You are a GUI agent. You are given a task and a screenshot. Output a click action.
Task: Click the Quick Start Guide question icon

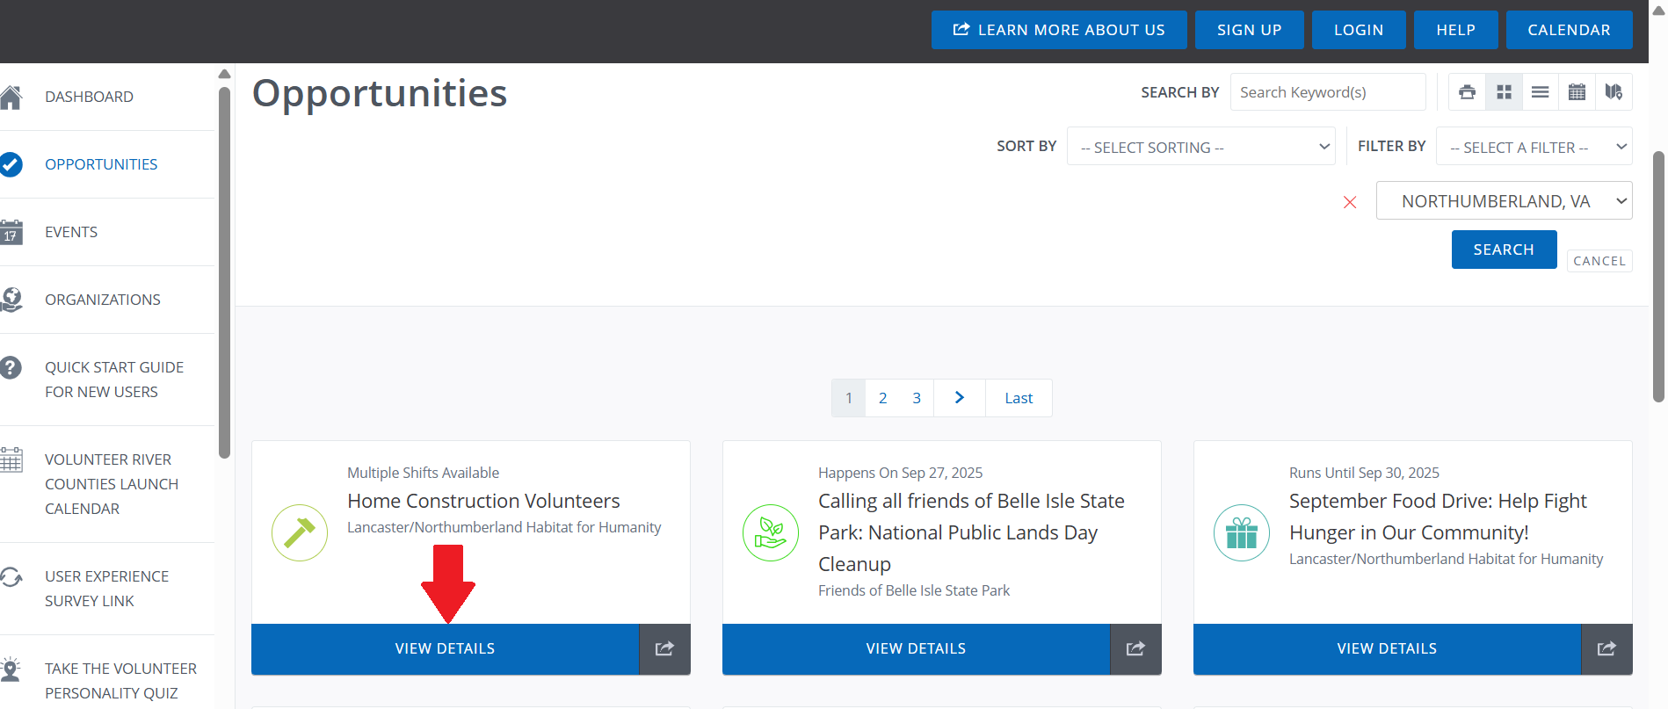tap(11, 367)
